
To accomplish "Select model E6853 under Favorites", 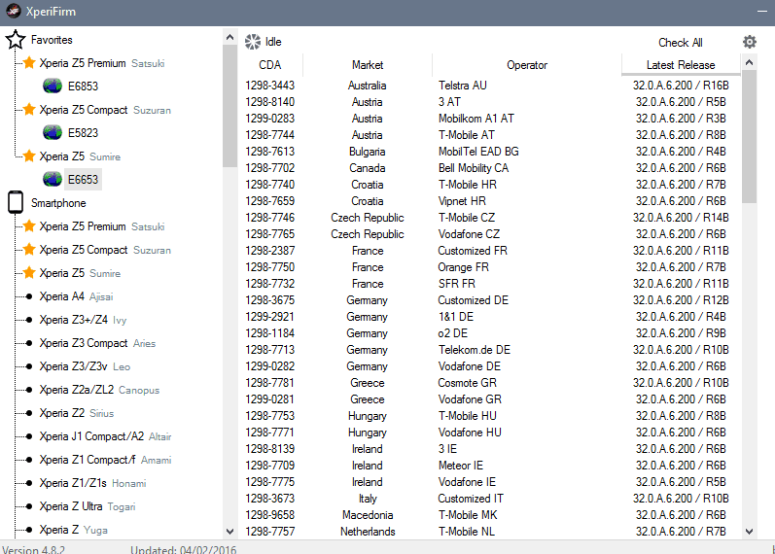I will point(83,86).
